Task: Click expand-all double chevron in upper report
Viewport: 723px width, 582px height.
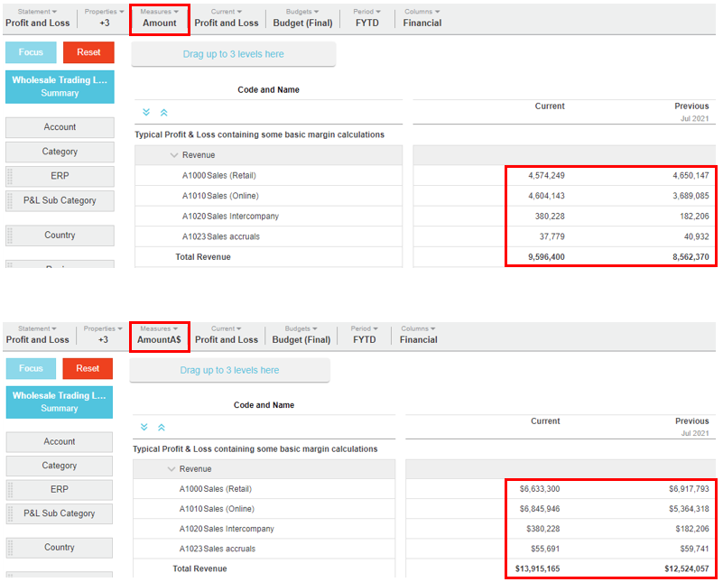Action: point(146,113)
